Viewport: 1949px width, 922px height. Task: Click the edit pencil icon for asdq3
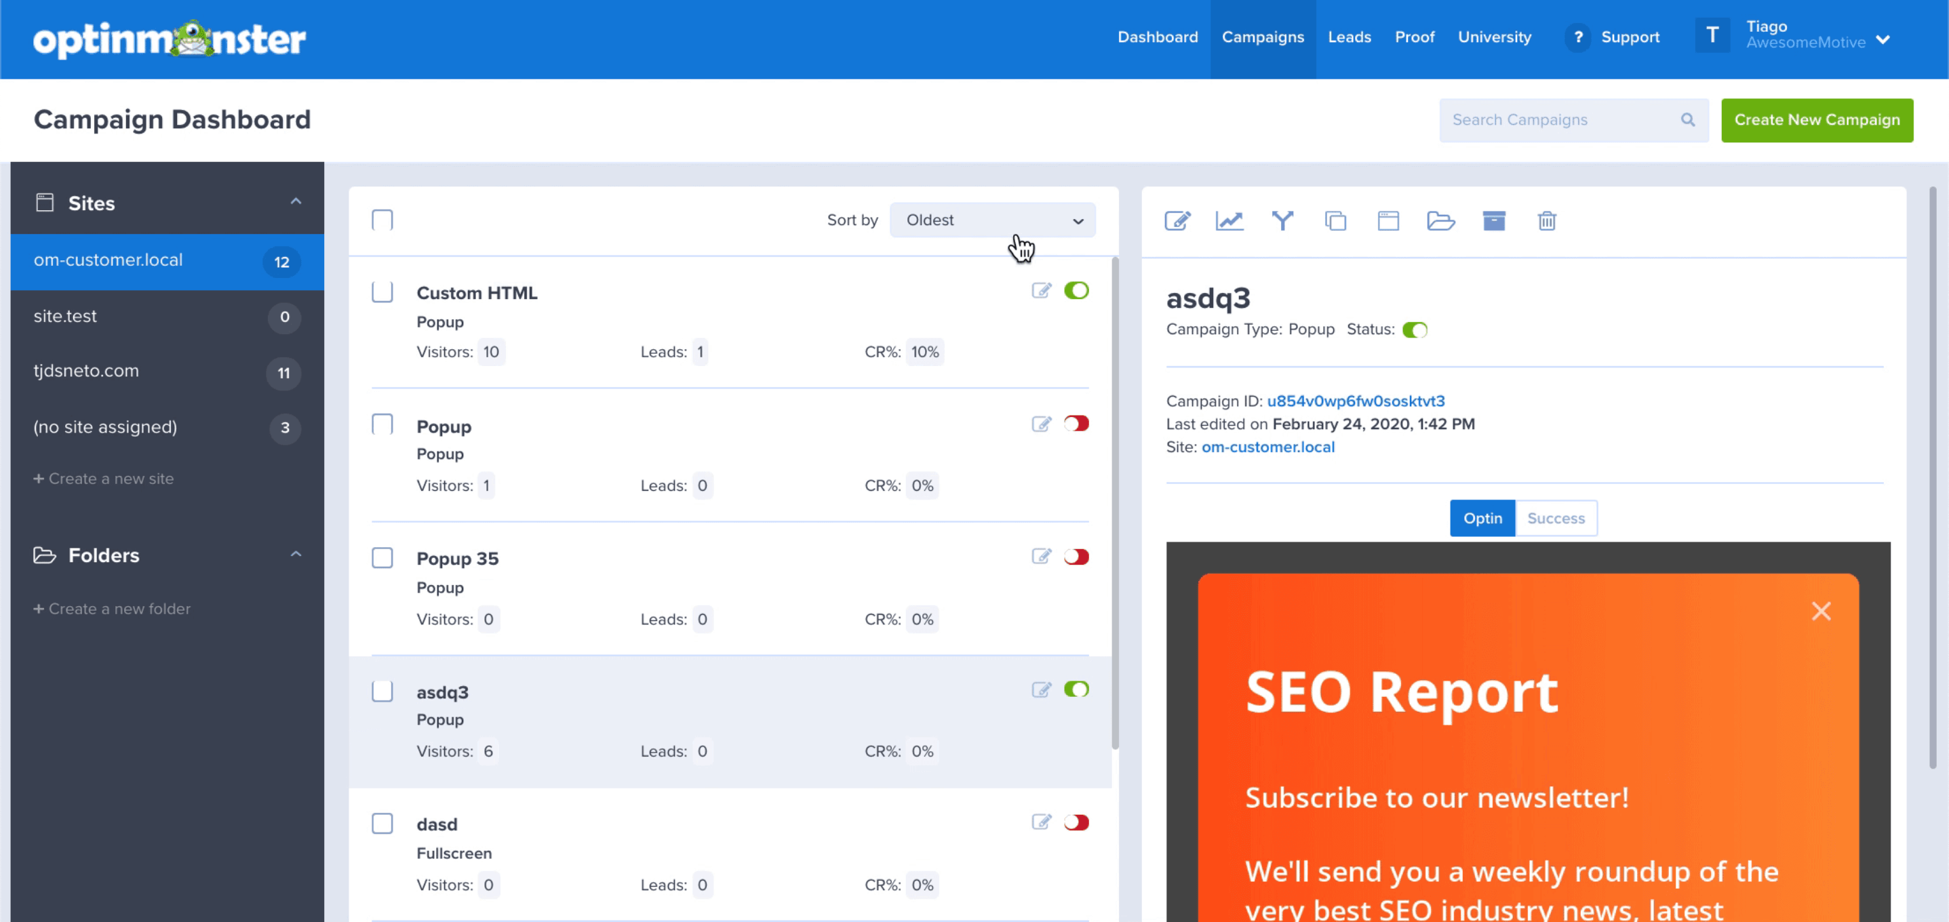coord(1042,689)
